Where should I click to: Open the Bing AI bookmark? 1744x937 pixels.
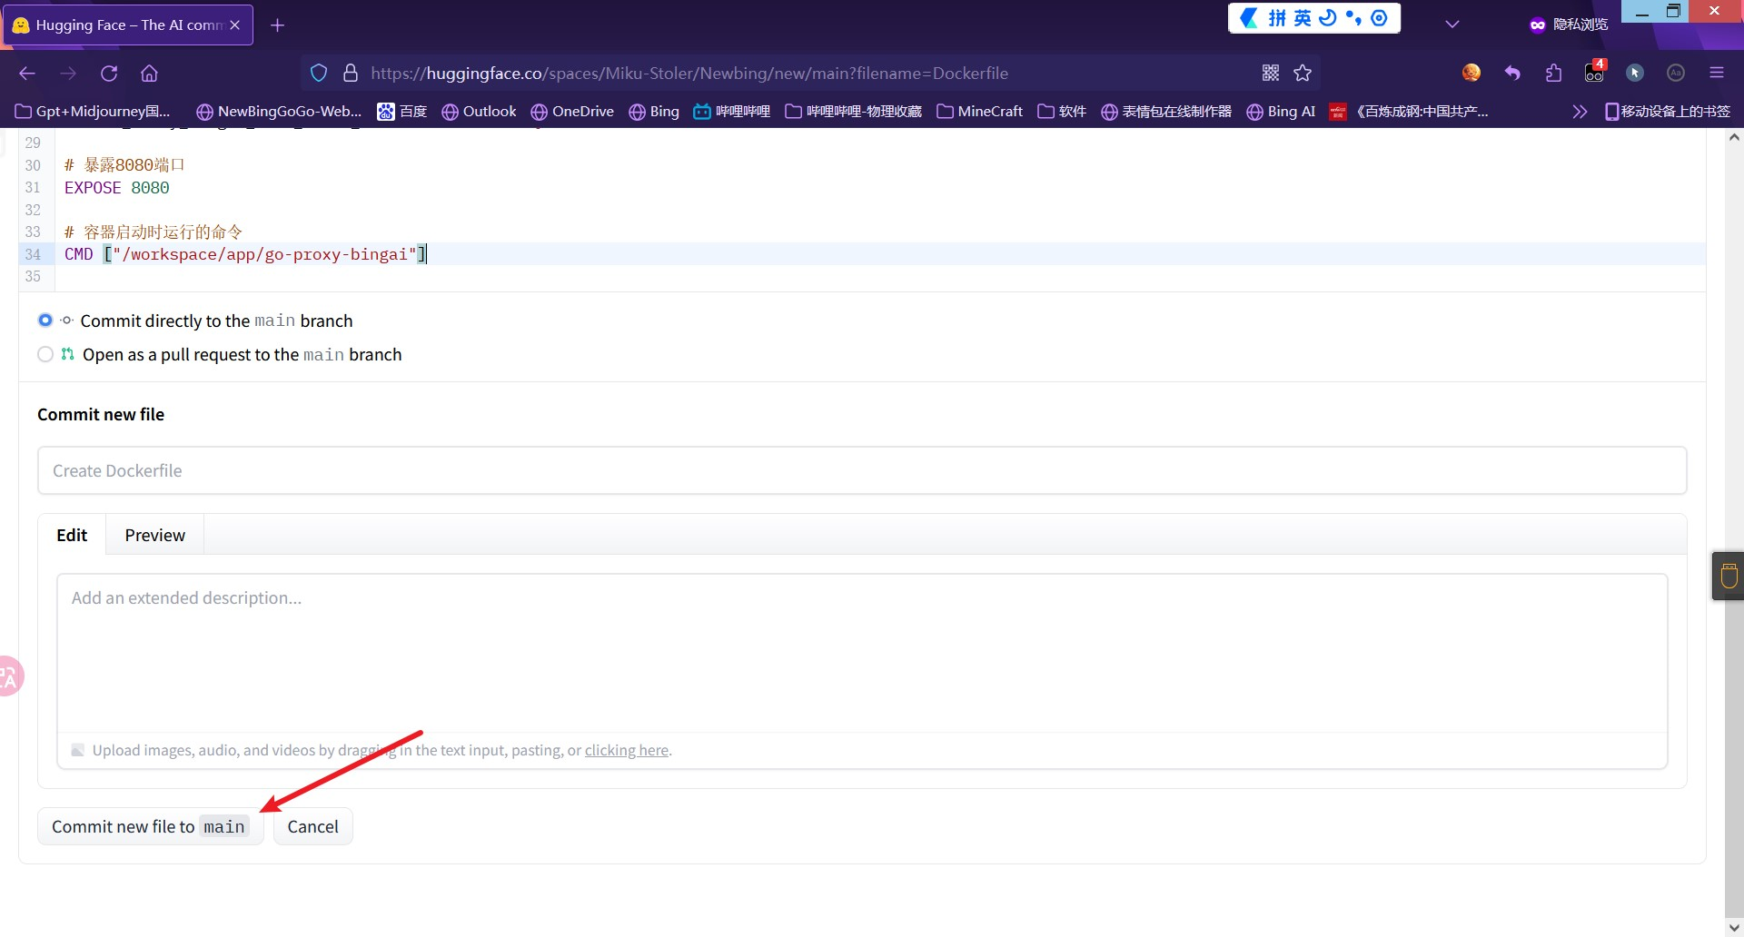point(1281,112)
